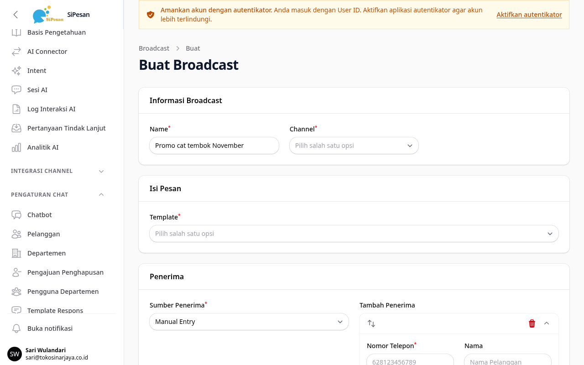This screenshot has height=365, width=584.
Task: Click the AI Connector arrows icon
Action: [x=16, y=52]
